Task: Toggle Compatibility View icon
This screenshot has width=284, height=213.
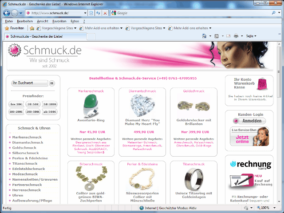Action: 91,13
